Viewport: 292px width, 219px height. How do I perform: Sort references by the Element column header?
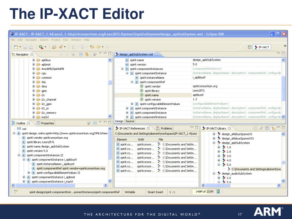pyautogui.click(x=125, y=139)
